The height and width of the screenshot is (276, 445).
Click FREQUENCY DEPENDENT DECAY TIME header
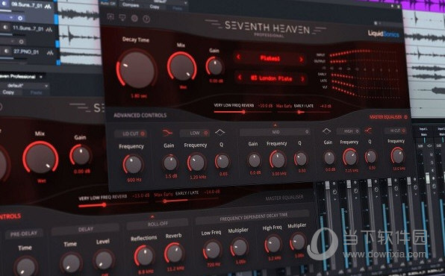[x=253, y=217]
